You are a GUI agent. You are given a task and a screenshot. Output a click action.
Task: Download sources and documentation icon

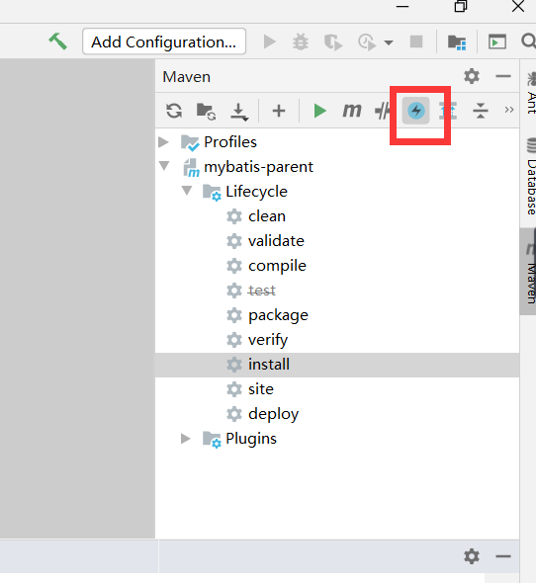coord(239,112)
